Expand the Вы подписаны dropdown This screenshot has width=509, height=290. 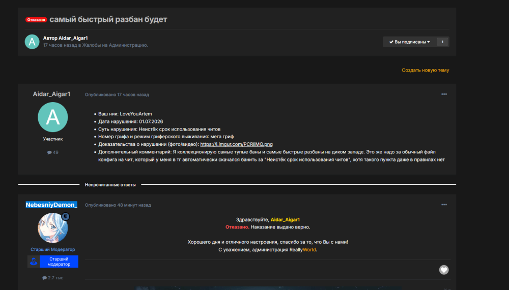410,42
